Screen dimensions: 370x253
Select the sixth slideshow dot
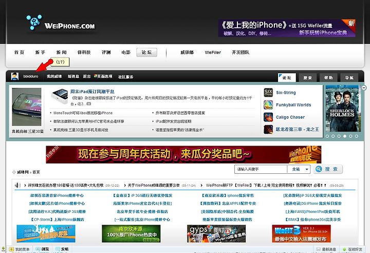click(x=357, y=136)
